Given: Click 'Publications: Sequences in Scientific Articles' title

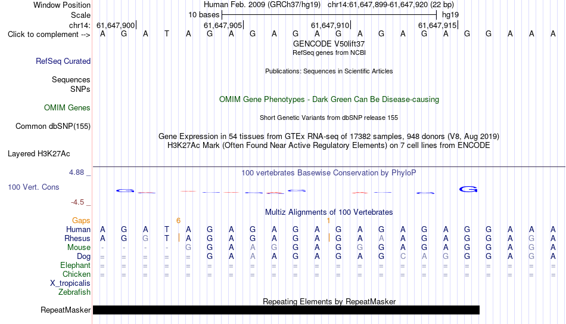Looking at the screenshot, I should pyautogui.click(x=329, y=71).
